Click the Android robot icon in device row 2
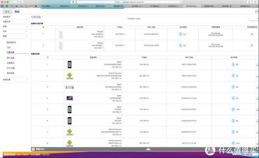The image size is (259, 158). click(69, 76)
